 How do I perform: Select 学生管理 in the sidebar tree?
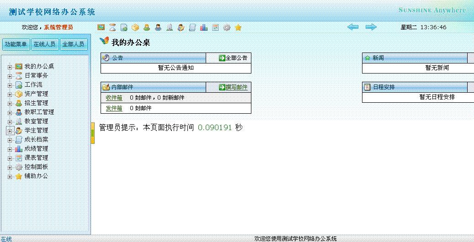point(36,131)
